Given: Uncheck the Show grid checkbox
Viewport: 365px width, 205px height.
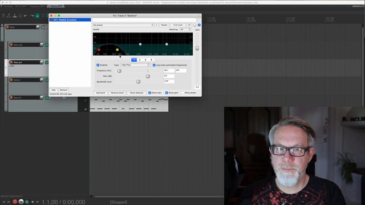Looking at the screenshot, I should click(x=167, y=93).
